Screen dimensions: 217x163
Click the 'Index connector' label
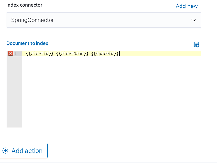tap(24, 5)
